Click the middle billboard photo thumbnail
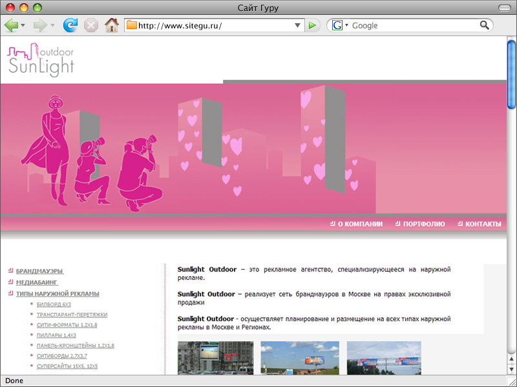This screenshot has width=517, height=387. click(x=300, y=358)
